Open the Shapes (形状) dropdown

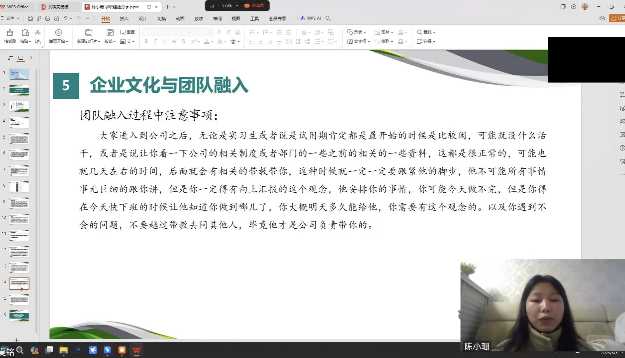pyautogui.click(x=357, y=32)
